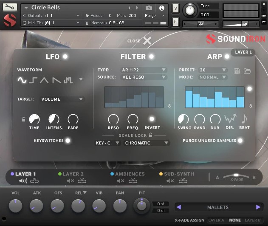The image size is (268, 226).
Task: Click the filter step sequencer graph
Action: coord(134,97)
